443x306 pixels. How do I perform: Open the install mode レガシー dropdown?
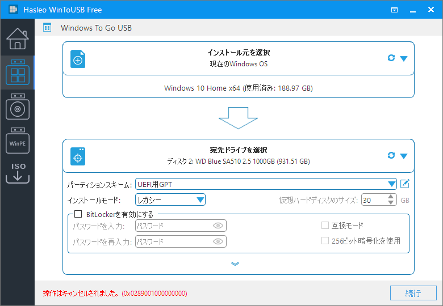pos(170,200)
